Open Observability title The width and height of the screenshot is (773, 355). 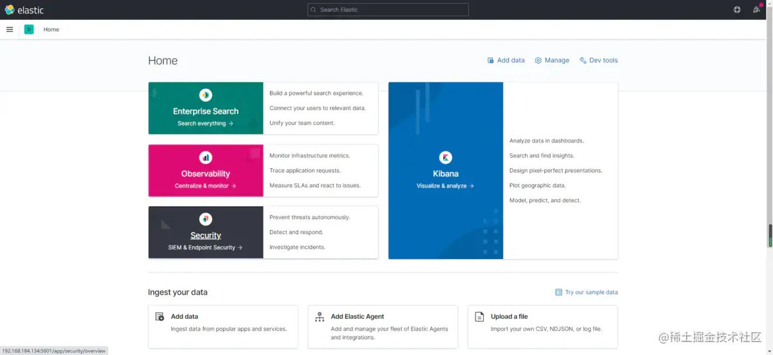(205, 174)
